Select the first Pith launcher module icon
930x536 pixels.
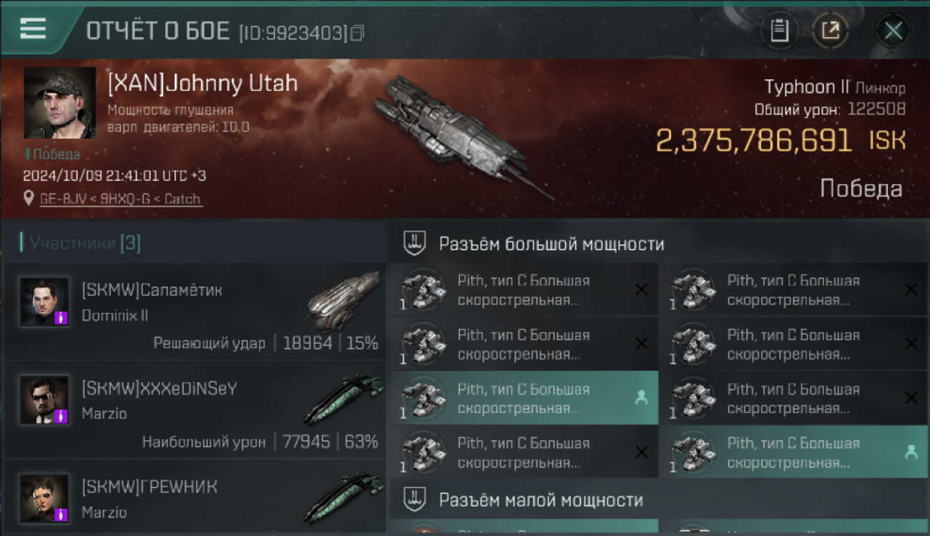[x=421, y=289]
